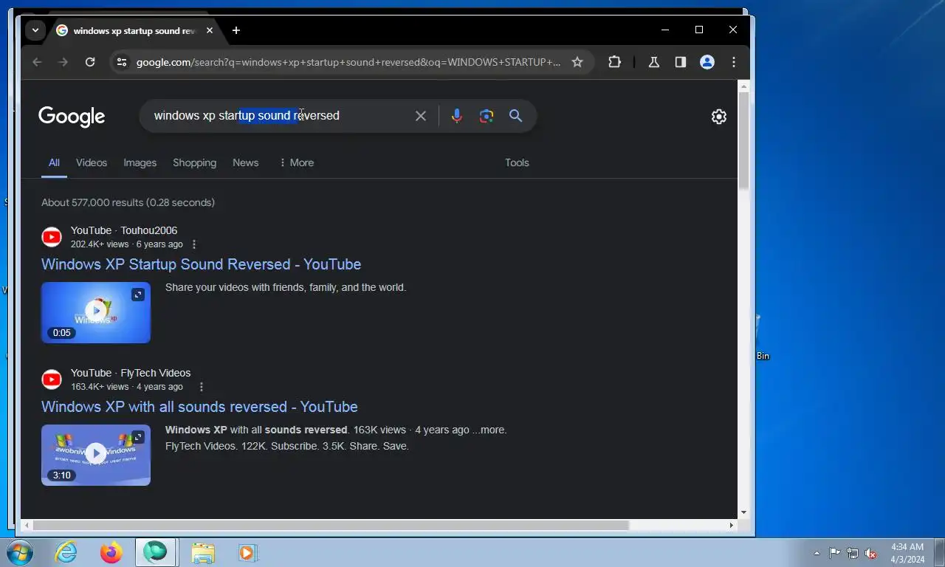This screenshot has height=567, width=945.
Task: Open the tab search dropdown arrow
Action: pyautogui.click(x=35, y=30)
